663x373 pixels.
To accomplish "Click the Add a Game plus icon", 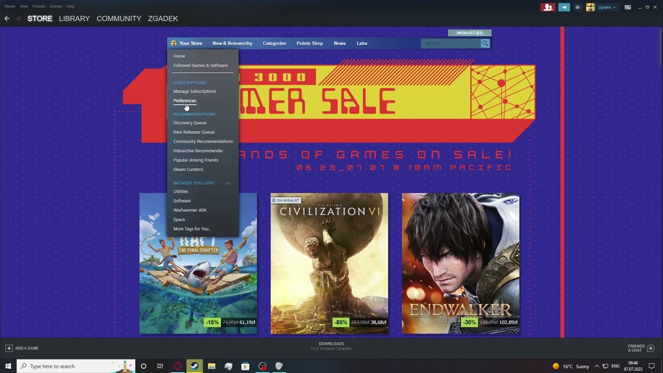I will pyautogui.click(x=9, y=348).
